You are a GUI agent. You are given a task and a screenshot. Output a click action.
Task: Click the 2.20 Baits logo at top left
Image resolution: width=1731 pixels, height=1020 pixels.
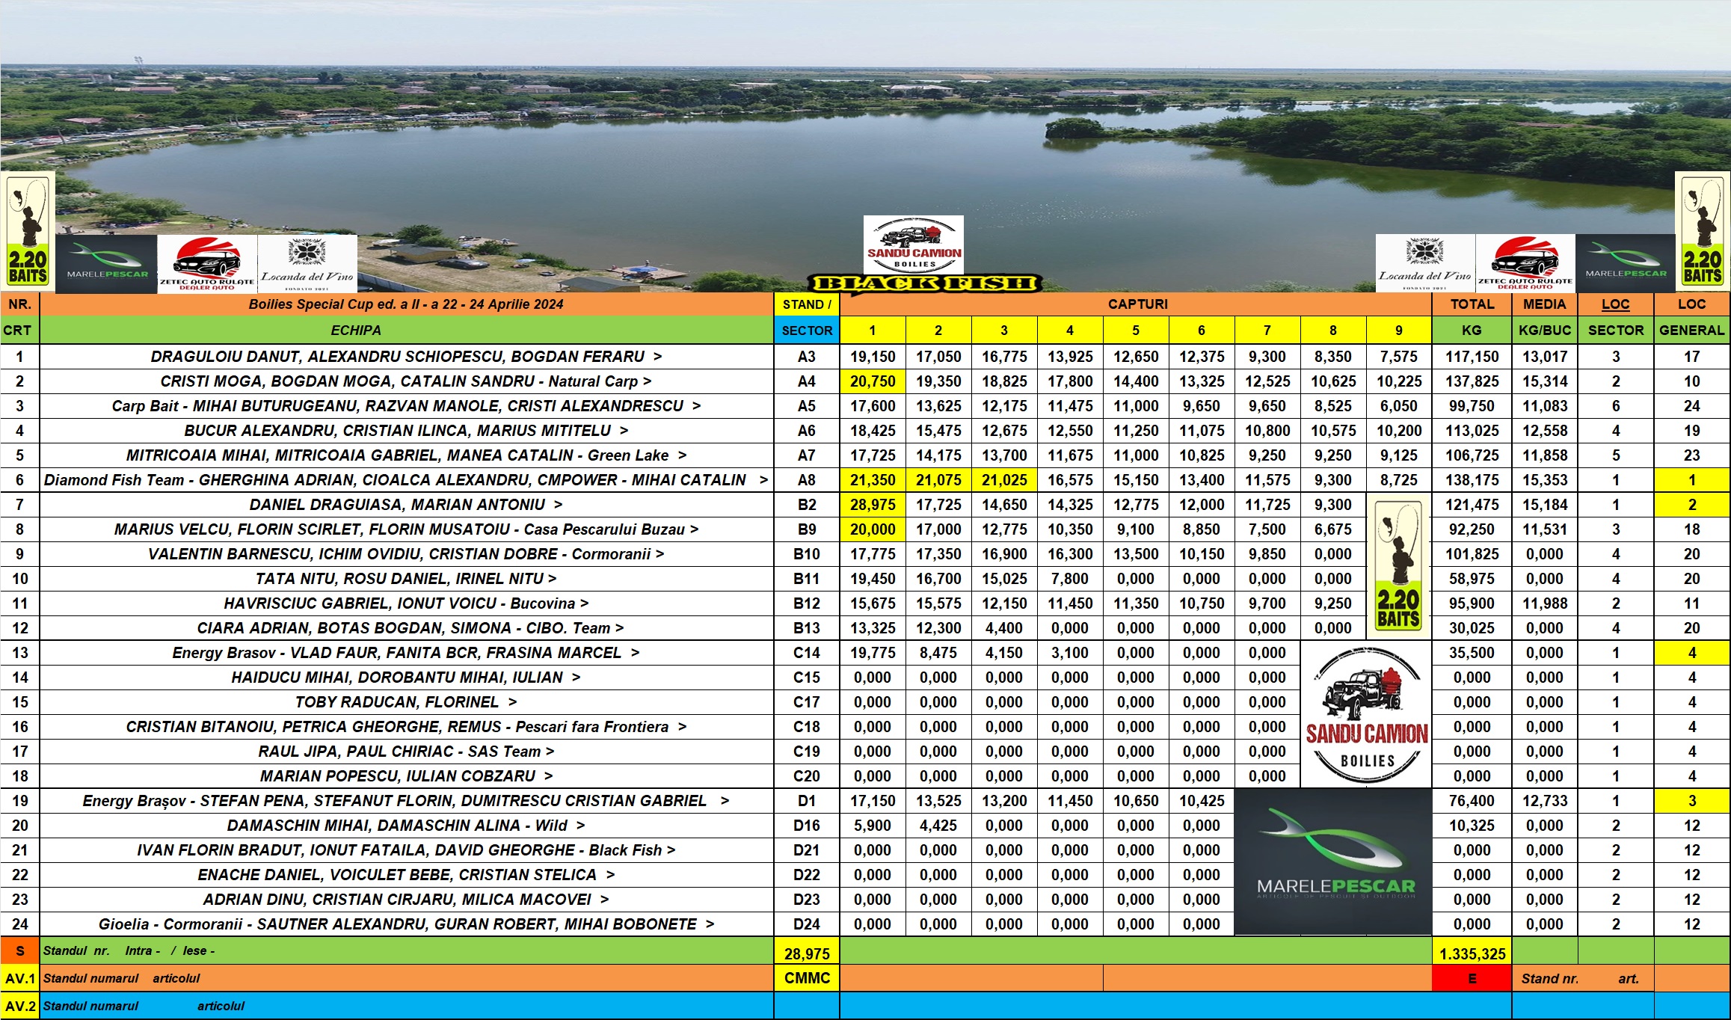[28, 231]
